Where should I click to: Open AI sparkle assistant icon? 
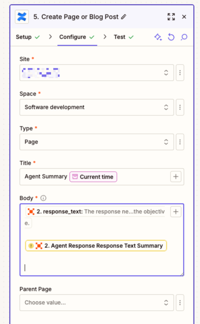158,37
